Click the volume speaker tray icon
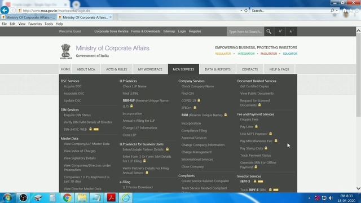The height and width of the screenshot is (203, 361). [x=331, y=198]
